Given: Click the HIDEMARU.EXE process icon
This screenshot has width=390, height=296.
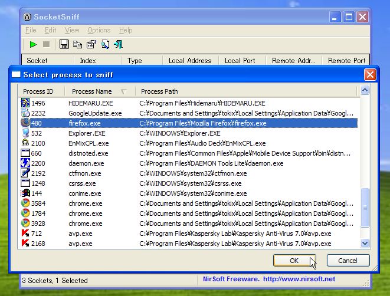Looking at the screenshot, I should pos(25,103).
